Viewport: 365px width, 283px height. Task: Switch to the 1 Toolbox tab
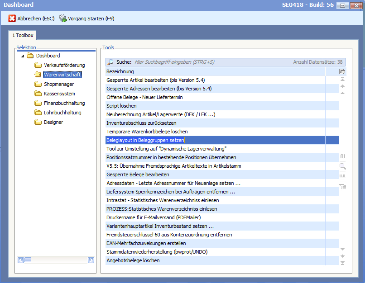pyautogui.click(x=23, y=35)
